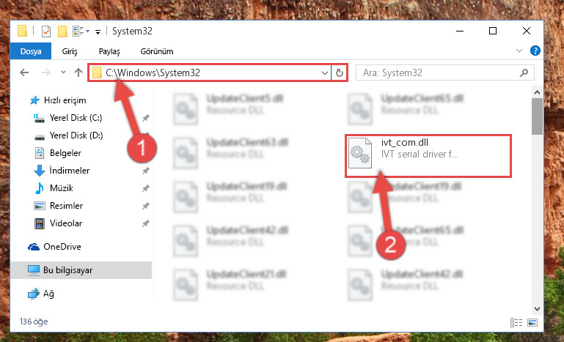
Task: Expand the address bar history dropdown
Action: (x=324, y=73)
